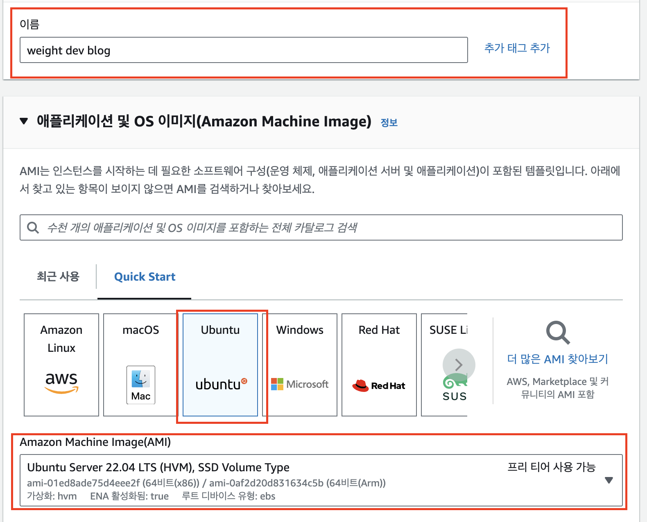This screenshot has width=647, height=522.
Task: Select the Amazon Linux OS card
Action: point(61,365)
